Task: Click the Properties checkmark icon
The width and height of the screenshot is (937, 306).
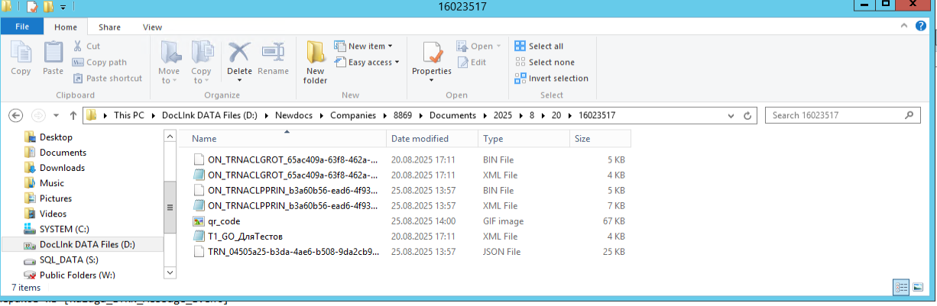Action: [432, 53]
